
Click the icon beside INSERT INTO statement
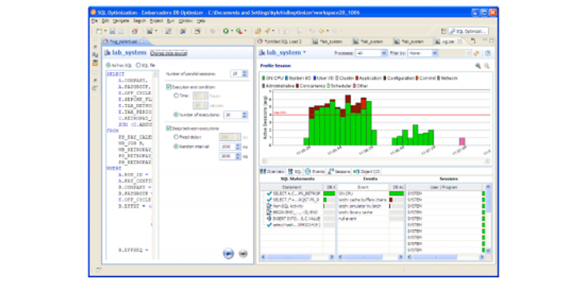click(269, 218)
